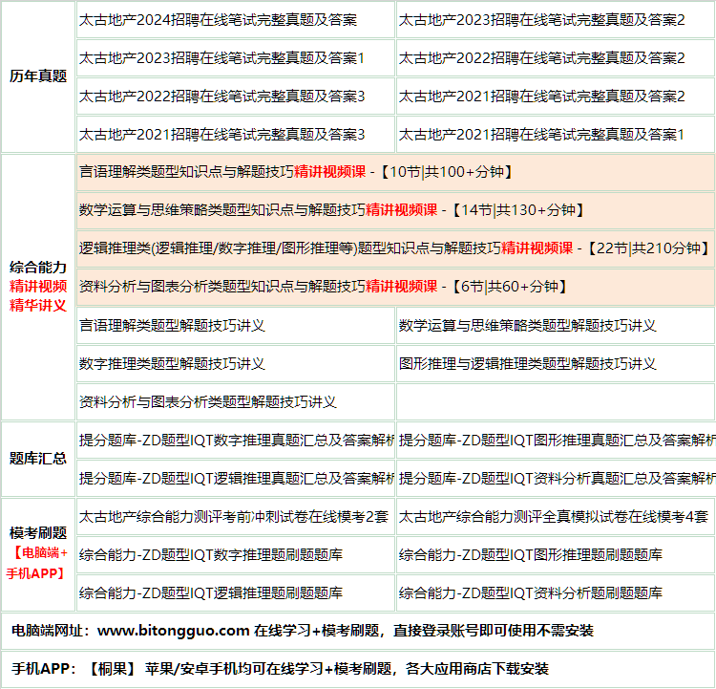Open 太古地产2022招聘在线笔试完整真题及答案2
The height and width of the screenshot is (689, 716).
541,58
